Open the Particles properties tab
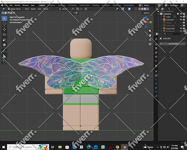Screen dimensions: 187x150 click(156, 79)
